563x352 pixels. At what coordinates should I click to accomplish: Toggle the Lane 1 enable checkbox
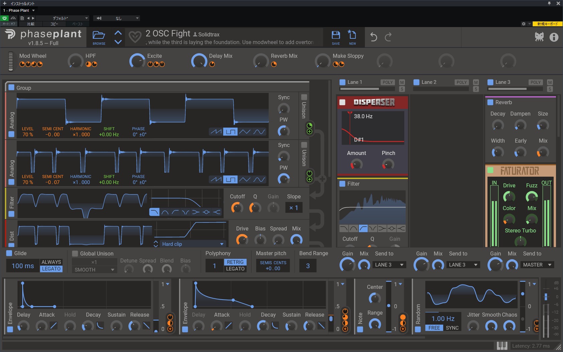click(x=342, y=82)
